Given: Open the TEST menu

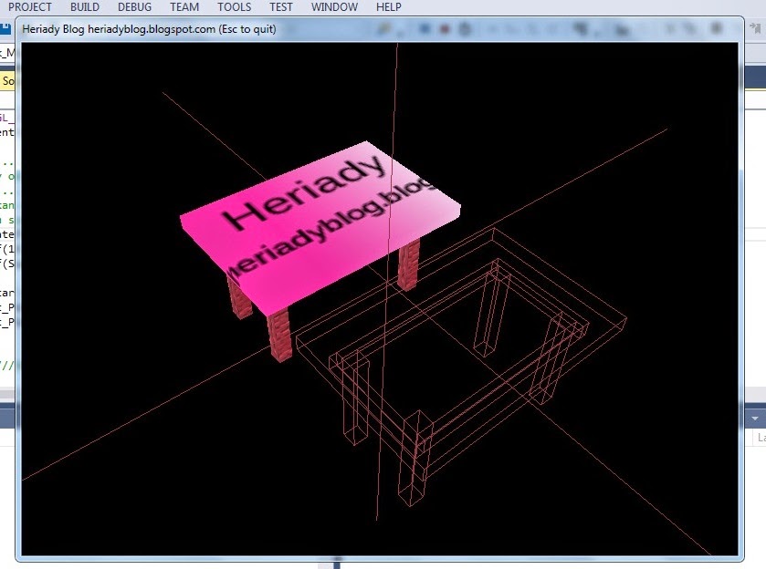Looking at the screenshot, I should 279,7.
